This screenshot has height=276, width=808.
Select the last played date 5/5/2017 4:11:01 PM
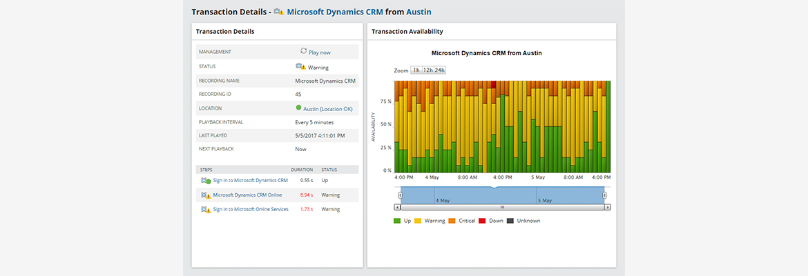[x=320, y=135]
